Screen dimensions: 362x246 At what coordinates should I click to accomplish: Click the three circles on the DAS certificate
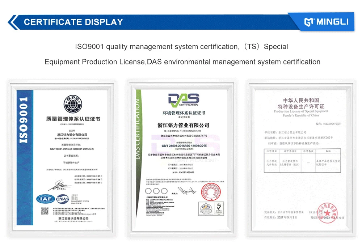[156, 191]
